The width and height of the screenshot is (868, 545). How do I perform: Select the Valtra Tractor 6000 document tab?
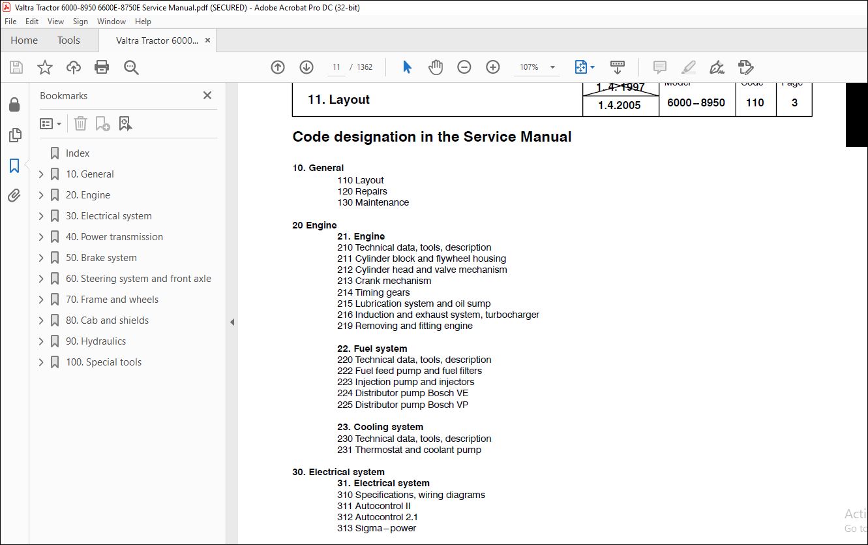tap(157, 40)
